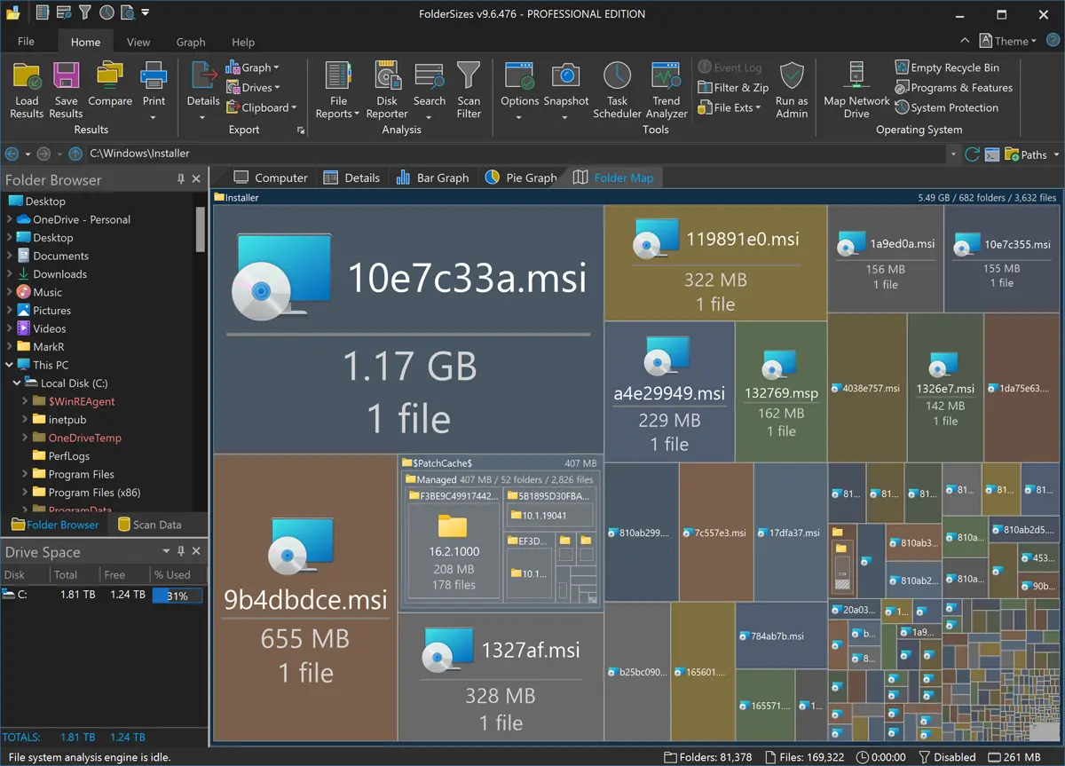Switch to the View ribbon tab
1065x766 pixels.
[x=138, y=42]
